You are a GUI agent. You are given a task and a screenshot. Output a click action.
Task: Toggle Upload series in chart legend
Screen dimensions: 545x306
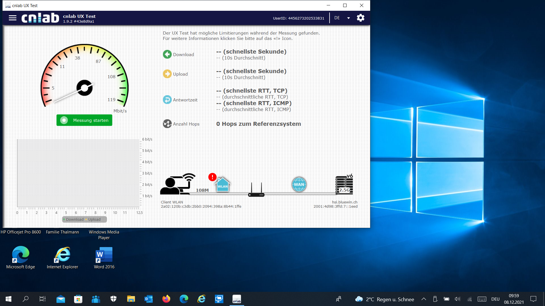94,220
